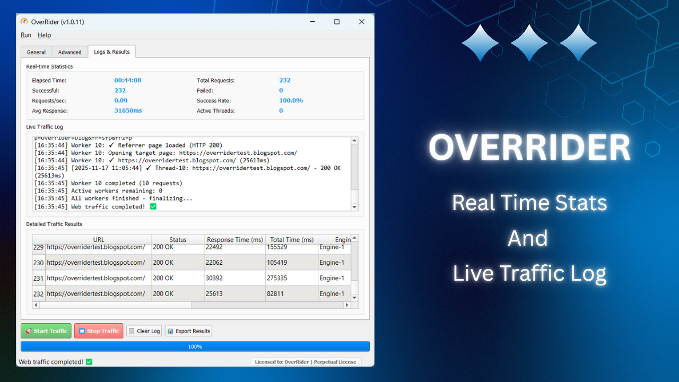Select row number 230 header
The width and height of the screenshot is (679, 382).
point(39,263)
